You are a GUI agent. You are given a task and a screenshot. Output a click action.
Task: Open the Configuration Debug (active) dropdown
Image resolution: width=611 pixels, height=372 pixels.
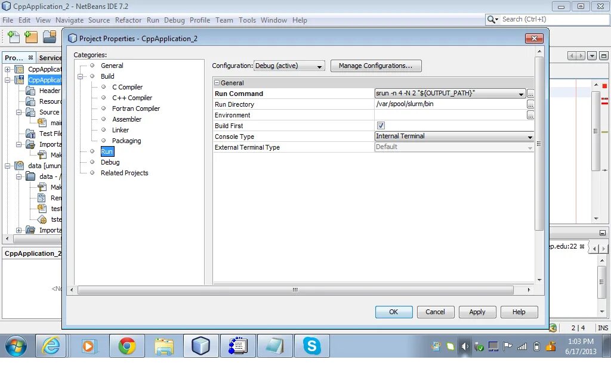pyautogui.click(x=289, y=66)
